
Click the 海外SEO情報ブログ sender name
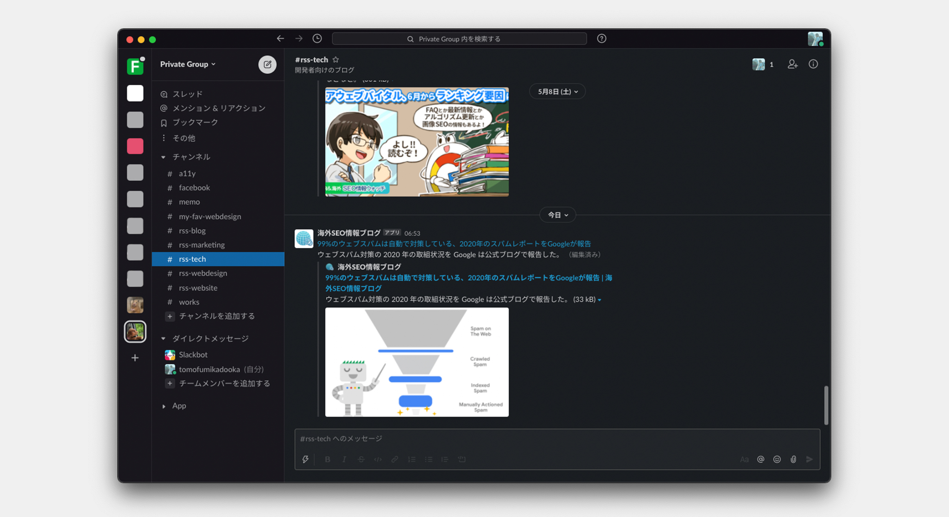[x=348, y=233]
